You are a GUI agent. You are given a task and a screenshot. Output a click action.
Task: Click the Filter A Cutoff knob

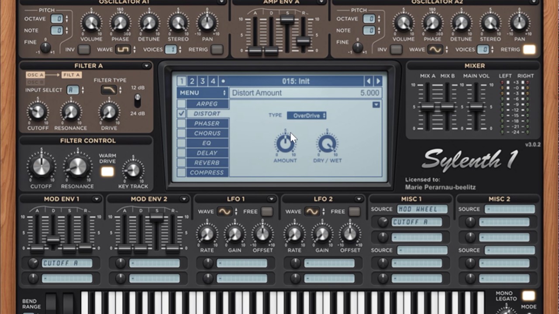tap(38, 112)
